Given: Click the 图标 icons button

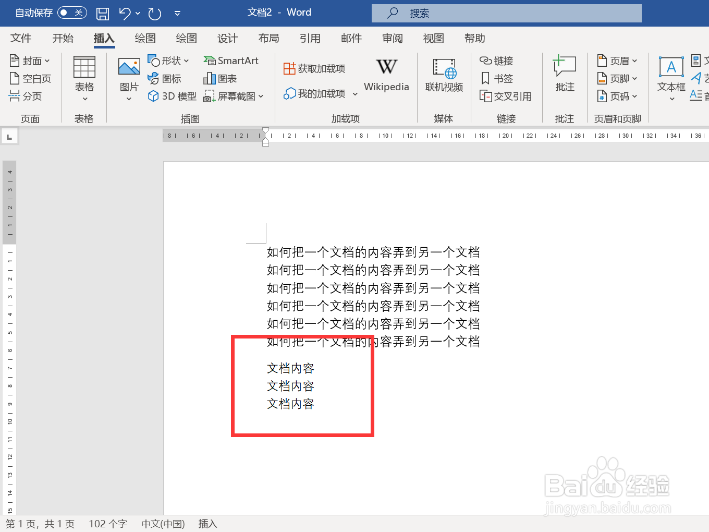Looking at the screenshot, I should tap(165, 79).
